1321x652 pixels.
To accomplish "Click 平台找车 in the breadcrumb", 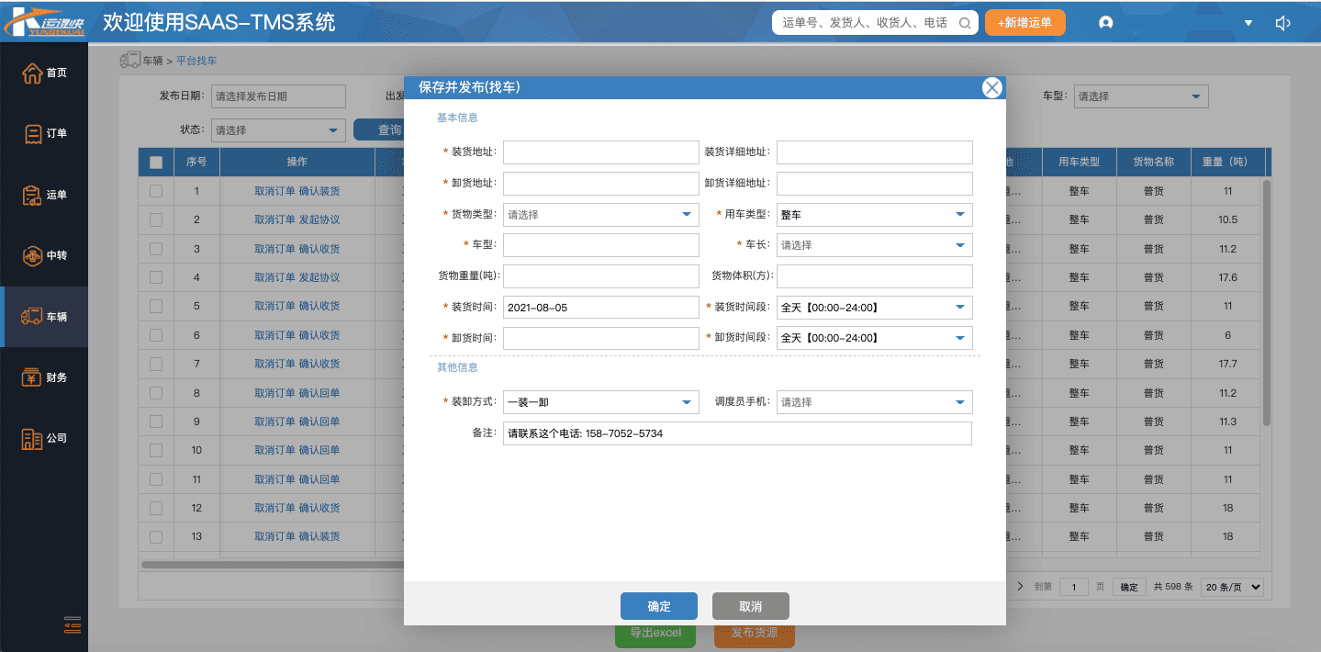I will (196, 61).
